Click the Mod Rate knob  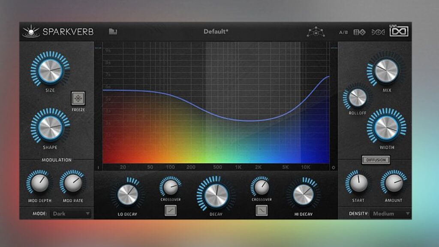point(73,183)
